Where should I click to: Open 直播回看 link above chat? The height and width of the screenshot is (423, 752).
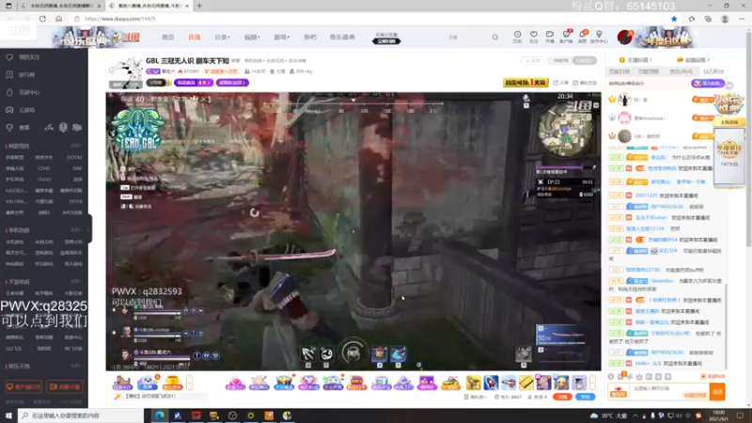click(693, 60)
